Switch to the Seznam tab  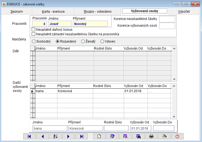click(17, 12)
